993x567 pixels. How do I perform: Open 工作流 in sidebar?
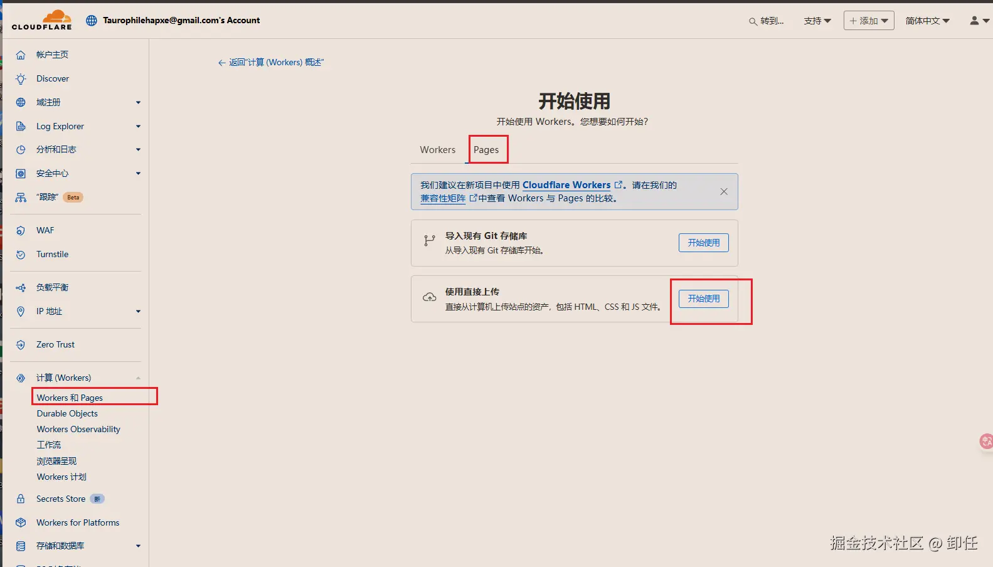[x=49, y=445]
